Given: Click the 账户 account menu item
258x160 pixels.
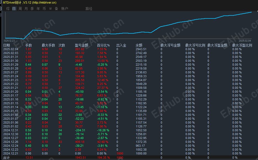Looking at the screenshot, I should point(64,9).
